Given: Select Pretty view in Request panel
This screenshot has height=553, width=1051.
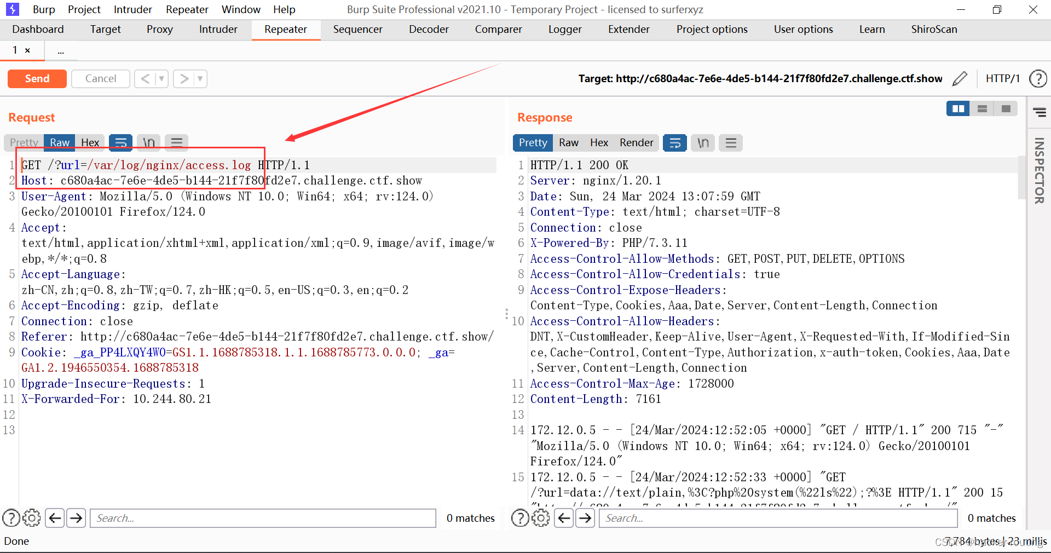Looking at the screenshot, I should click(x=24, y=143).
